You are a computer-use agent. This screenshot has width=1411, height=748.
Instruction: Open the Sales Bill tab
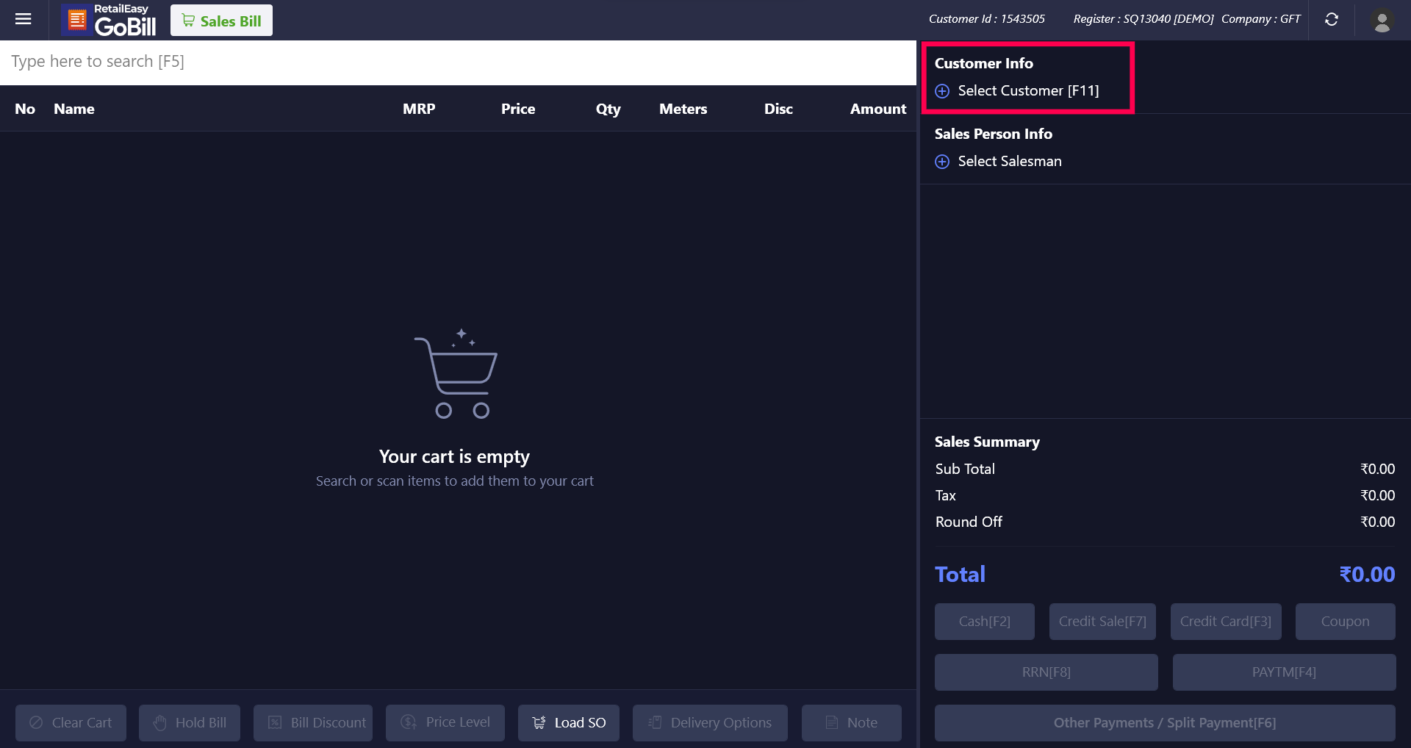pos(221,21)
